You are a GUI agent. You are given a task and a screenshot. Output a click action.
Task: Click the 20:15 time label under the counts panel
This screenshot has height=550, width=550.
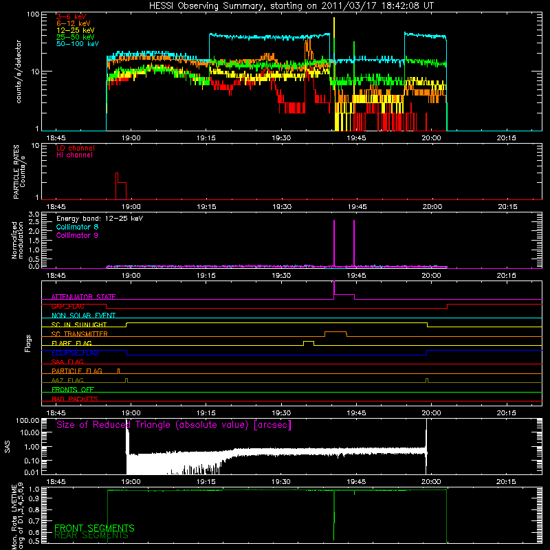coord(506,138)
